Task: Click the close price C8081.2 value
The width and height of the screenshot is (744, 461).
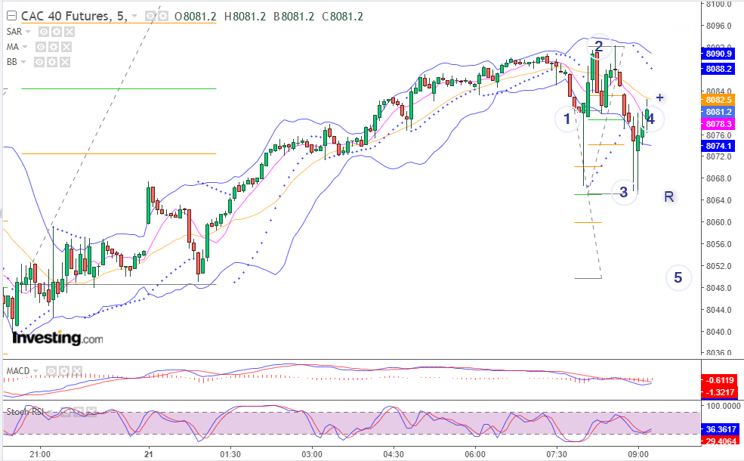Action: [x=343, y=17]
